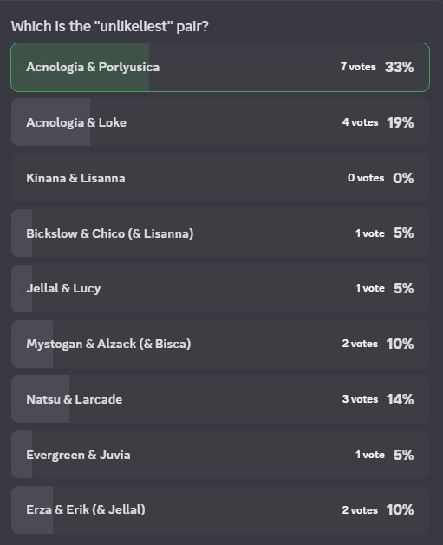Open the 3 votes list for Natsu & Larcade
443x545 pixels.
[360, 399]
